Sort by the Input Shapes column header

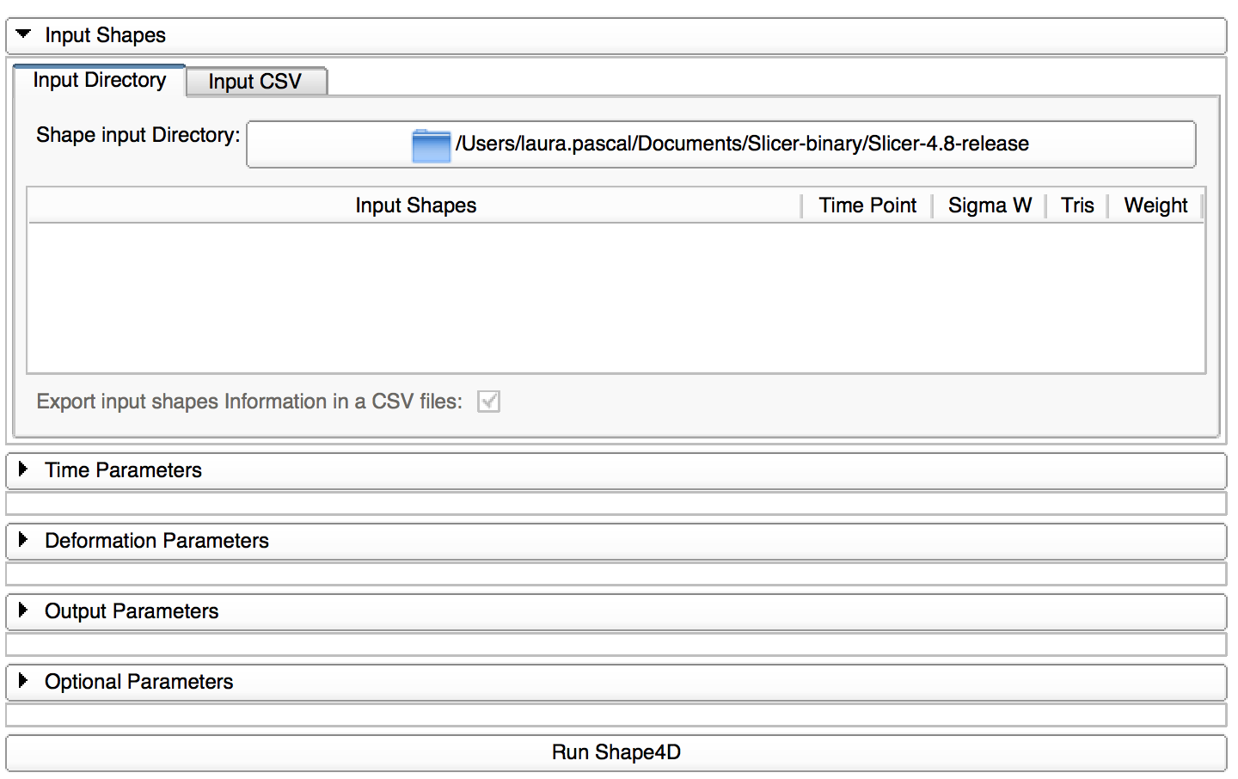click(x=415, y=205)
